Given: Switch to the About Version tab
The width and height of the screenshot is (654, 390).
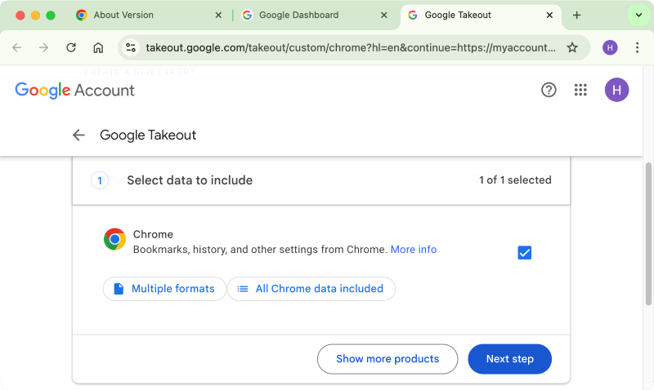Looking at the screenshot, I should tap(148, 15).
